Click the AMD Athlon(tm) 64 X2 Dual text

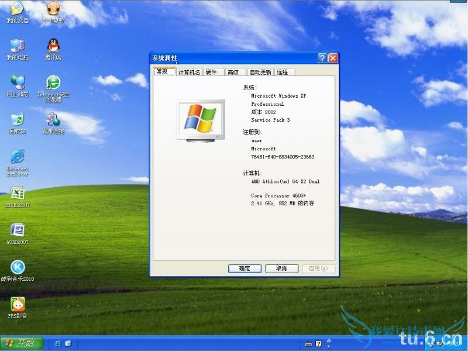pos(285,181)
